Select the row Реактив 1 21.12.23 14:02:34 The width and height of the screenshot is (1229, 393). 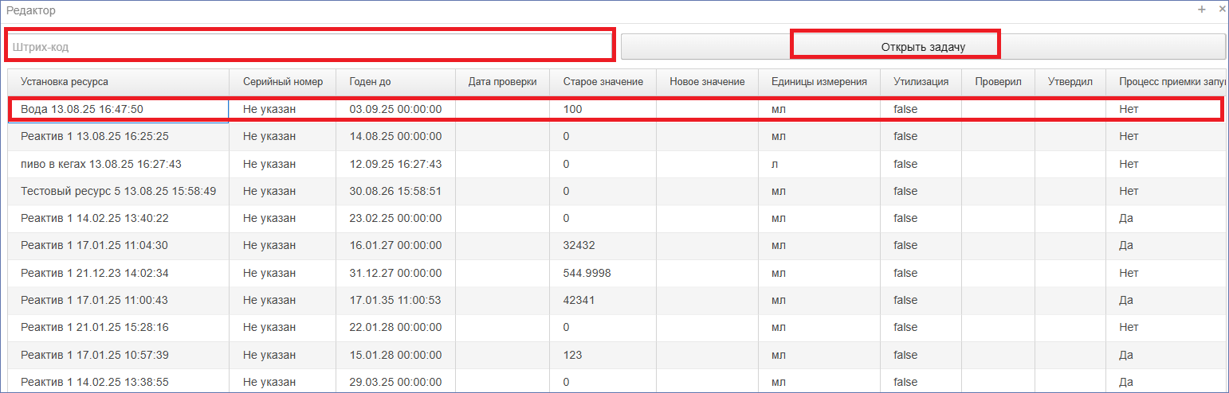(617, 273)
